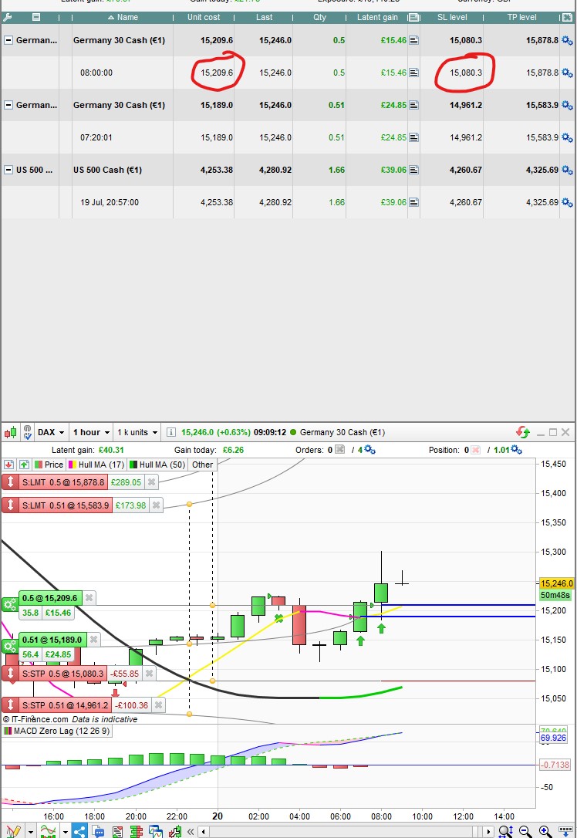
Task: Click the S:STP 0.51 @ 14,961.2 order label
Action: (65, 705)
